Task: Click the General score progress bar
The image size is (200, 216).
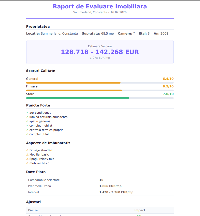Action: pos(100,83)
